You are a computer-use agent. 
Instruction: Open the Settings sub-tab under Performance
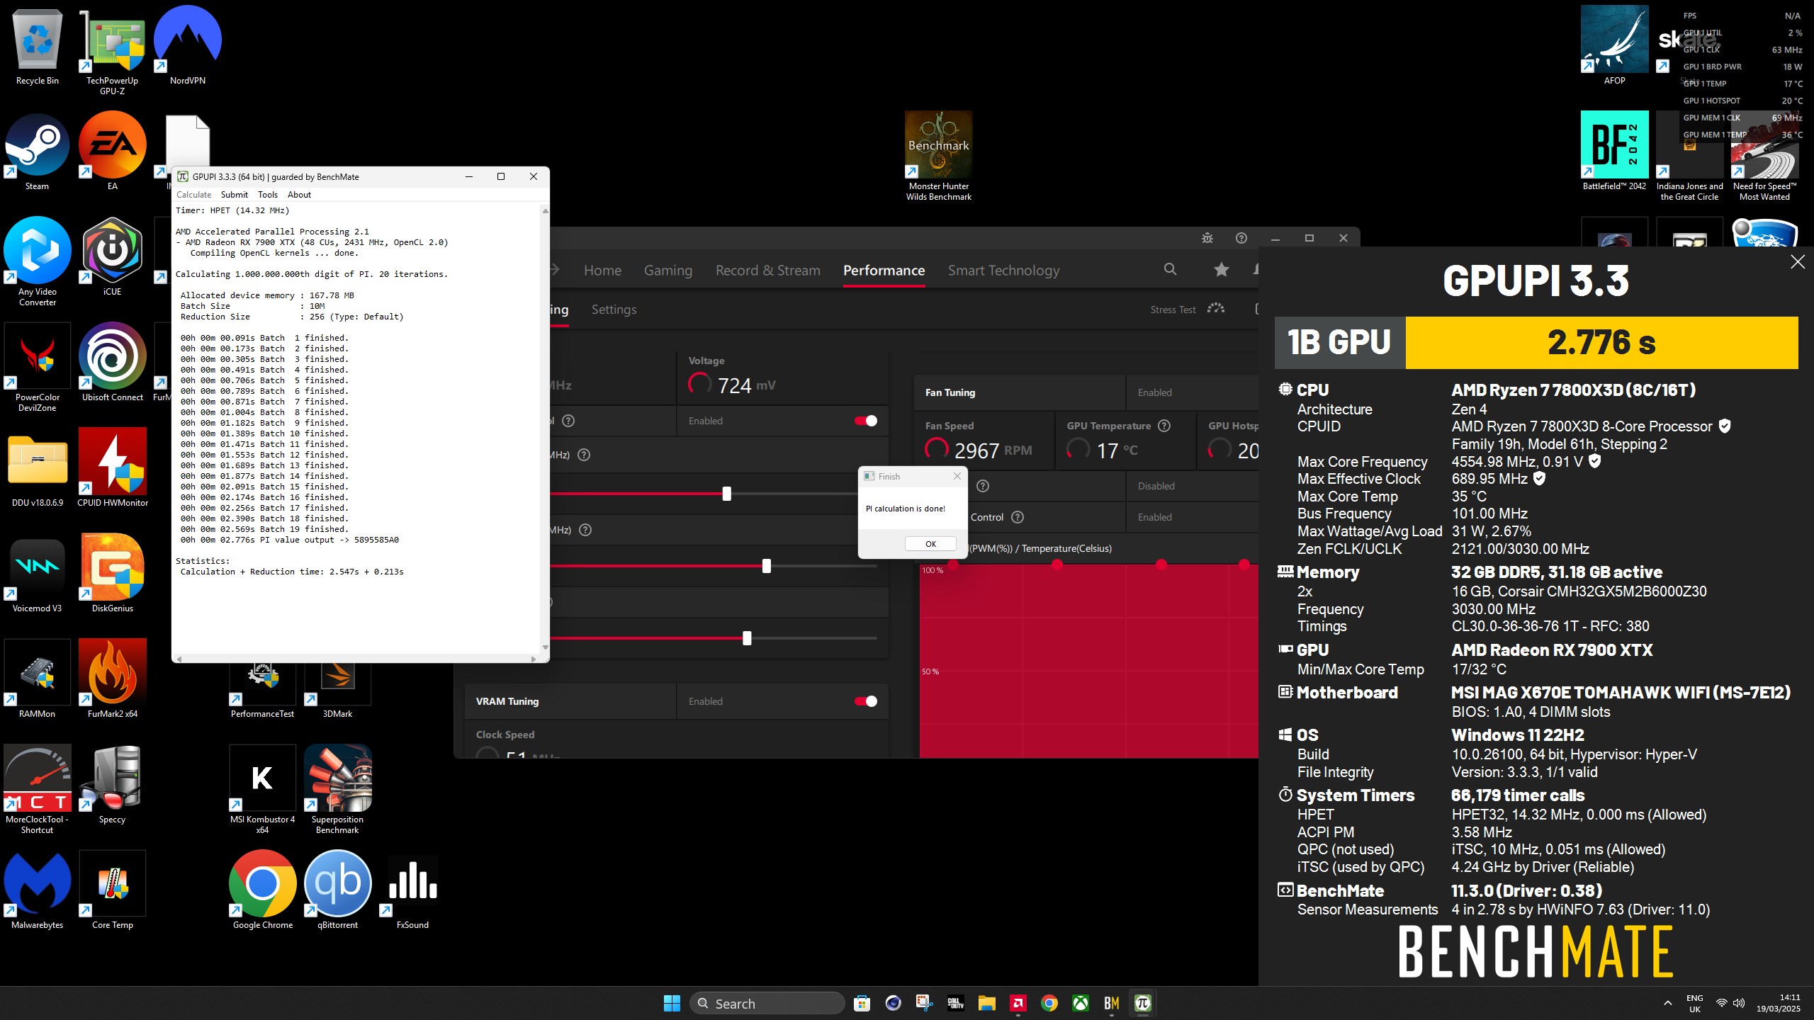point(614,310)
